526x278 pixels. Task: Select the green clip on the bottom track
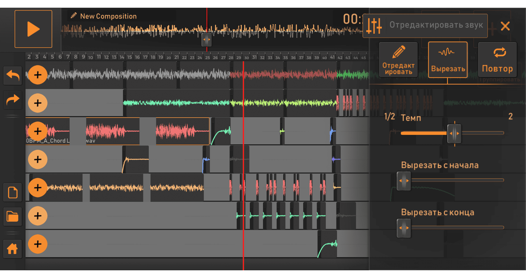coord(327,245)
